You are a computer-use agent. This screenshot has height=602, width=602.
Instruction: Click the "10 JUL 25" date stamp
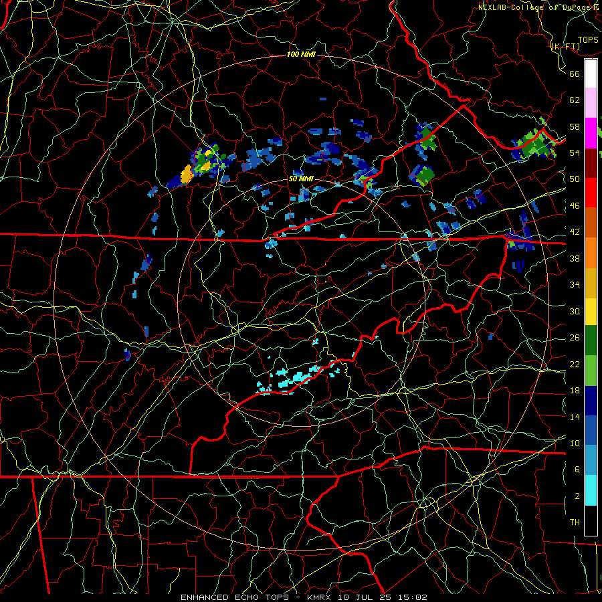tap(365, 597)
